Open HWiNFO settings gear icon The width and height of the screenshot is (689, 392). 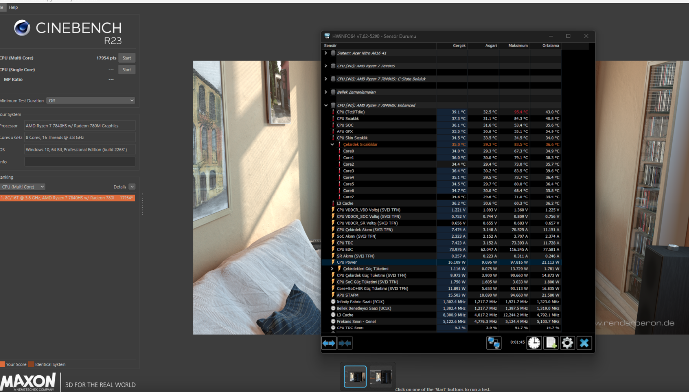tap(567, 343)
